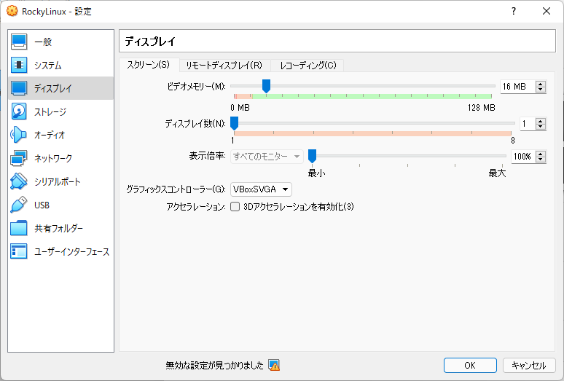Increase video memory with the spinner up arrow
The width and height of the screenshot is (564, 381).
540,84
